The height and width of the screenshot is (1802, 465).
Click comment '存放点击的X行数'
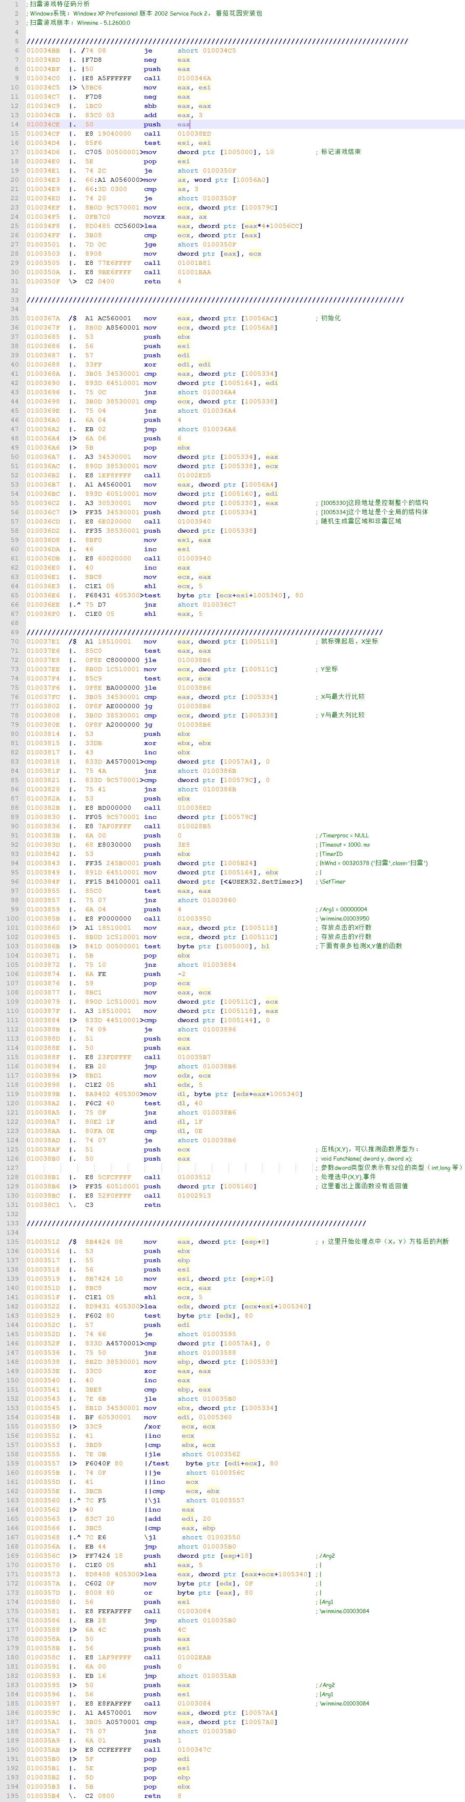click(x=346, y=928)
